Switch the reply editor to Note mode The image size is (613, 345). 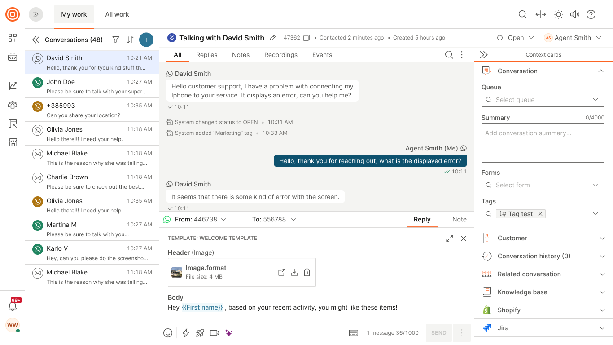coord(459,219)
